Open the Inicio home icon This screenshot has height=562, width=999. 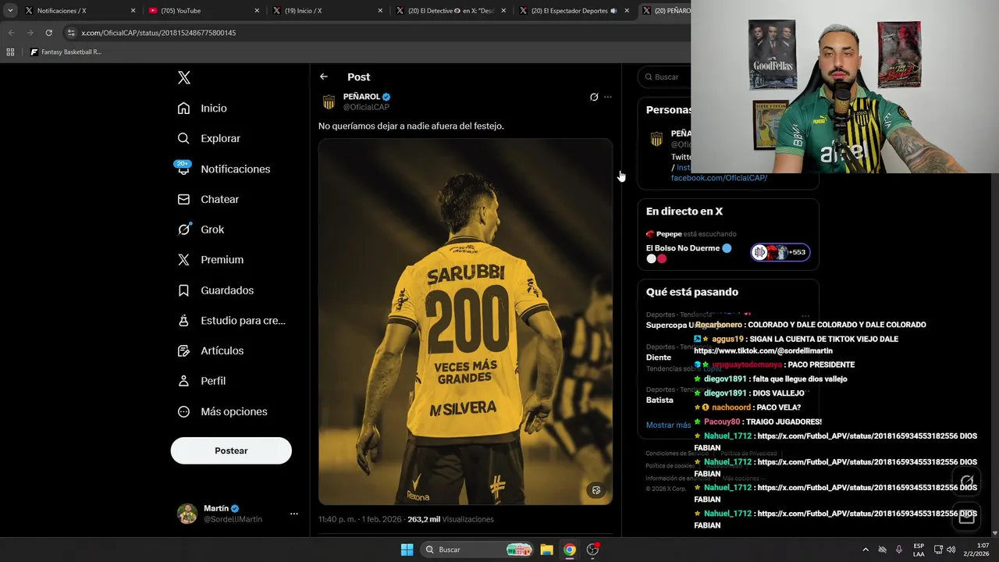[x=183, y=108]
